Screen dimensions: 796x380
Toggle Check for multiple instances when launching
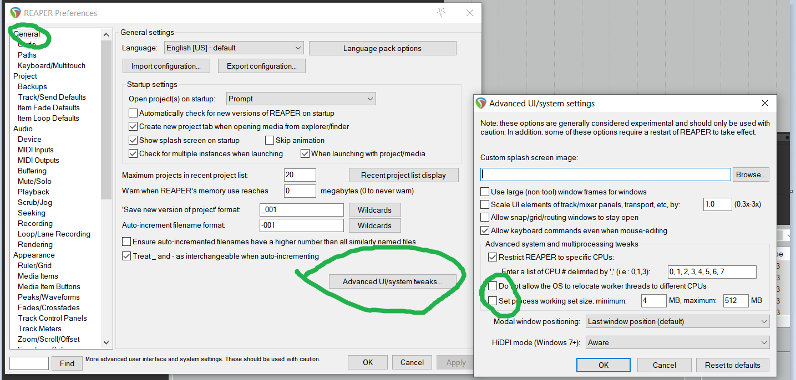[x=133, y=153]
